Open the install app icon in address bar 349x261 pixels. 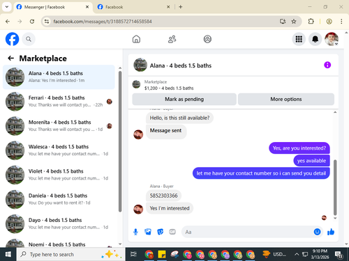coord(283,22)
